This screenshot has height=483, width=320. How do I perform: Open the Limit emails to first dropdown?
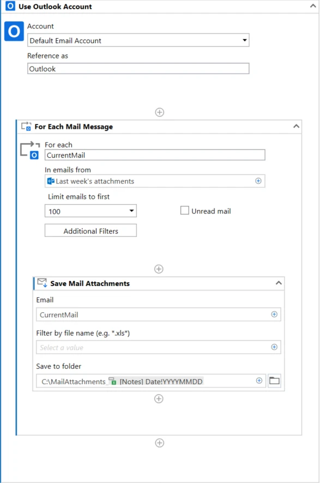(x=90, y=211)
